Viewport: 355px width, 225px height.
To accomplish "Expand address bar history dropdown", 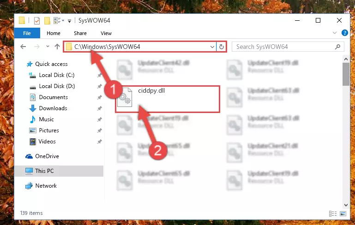I will click(212, 47).
